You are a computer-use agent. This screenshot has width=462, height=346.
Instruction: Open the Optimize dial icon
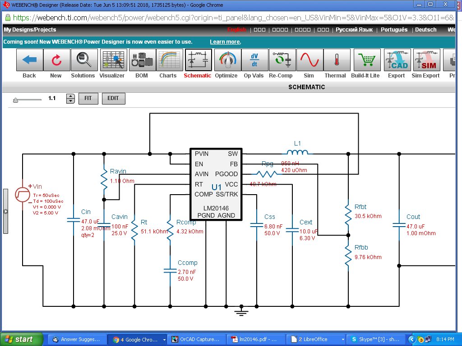click(227, 60)
